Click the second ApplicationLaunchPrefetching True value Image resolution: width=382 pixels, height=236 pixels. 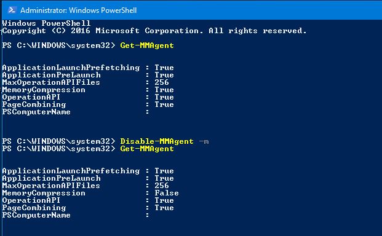(164, 171)
